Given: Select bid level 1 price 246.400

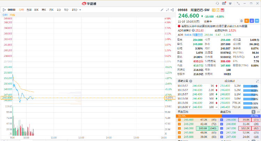Looking at the screenshot, I should point(189,120).
